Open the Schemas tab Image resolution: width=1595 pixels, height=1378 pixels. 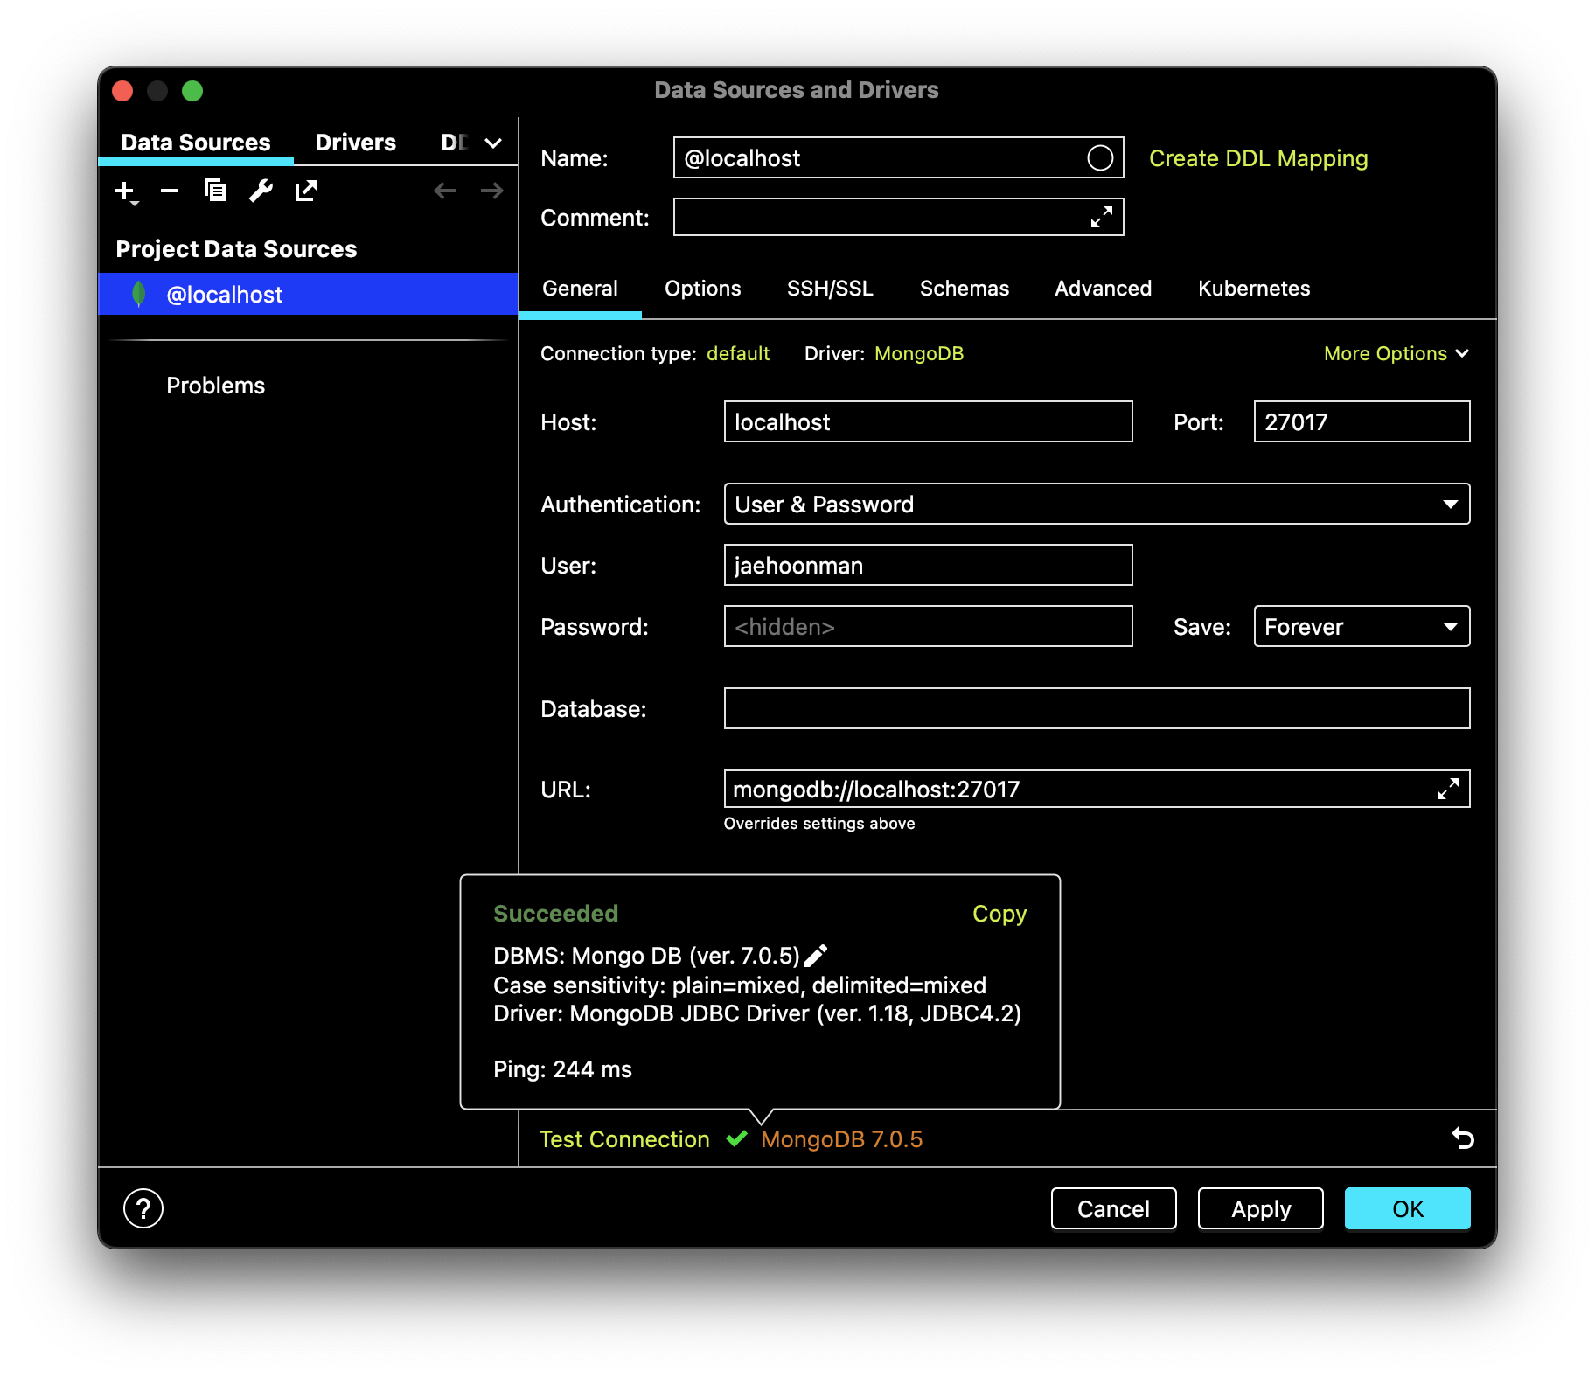[965, 289]
